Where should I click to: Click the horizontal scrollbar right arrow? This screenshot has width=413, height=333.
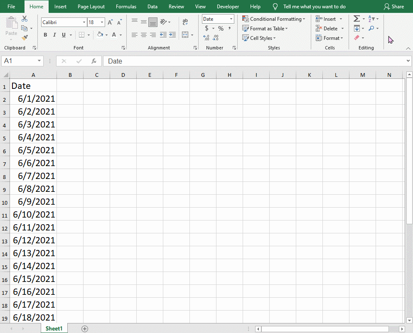click(x=402, y=329)
